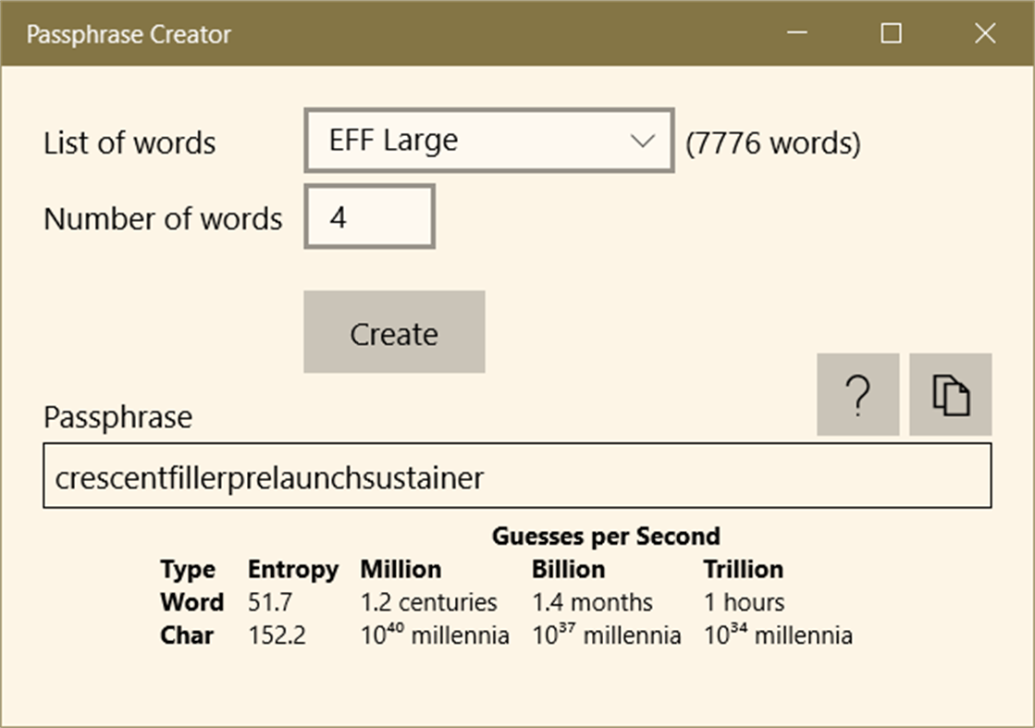Click the Passphrase label above the text box
Image resolution: width=1035 pixels, height=728 pixels.
coord(117,417)
